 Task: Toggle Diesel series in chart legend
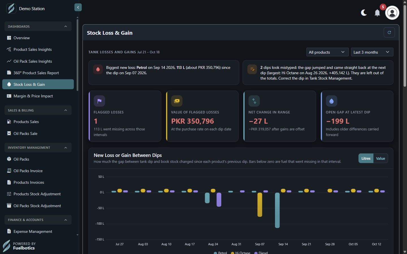(x=261, y=253)
